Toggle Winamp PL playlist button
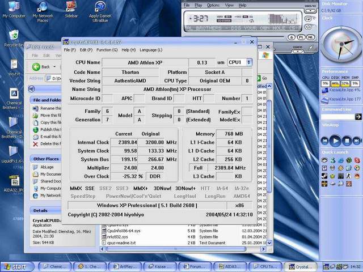 301,37
